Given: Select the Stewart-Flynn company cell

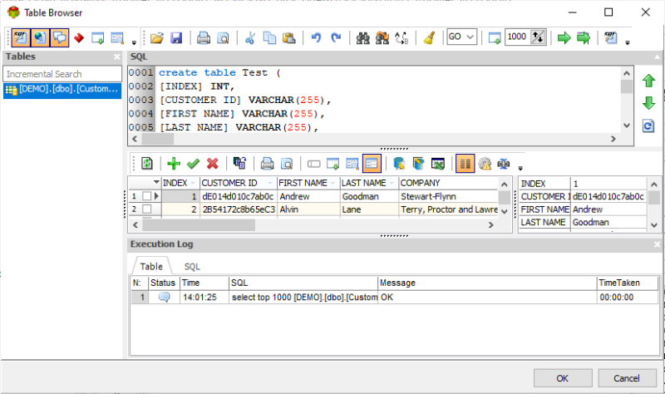Looking at the screenshot, I should (448, 196).
